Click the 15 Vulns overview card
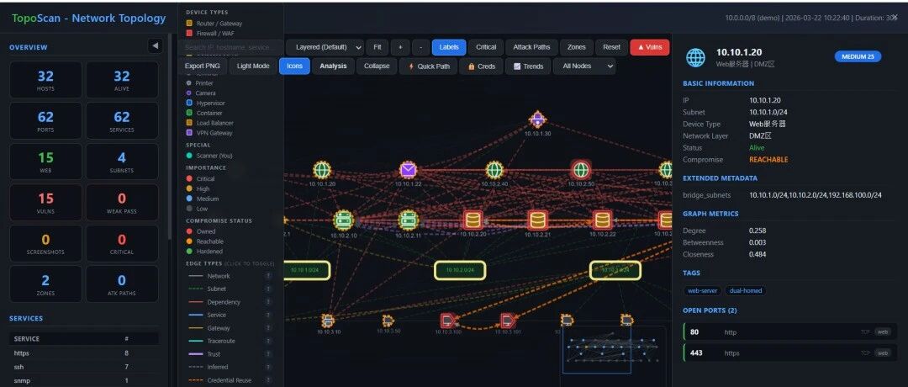The height and width of the screenshot is (387, 908). (45, 203)
